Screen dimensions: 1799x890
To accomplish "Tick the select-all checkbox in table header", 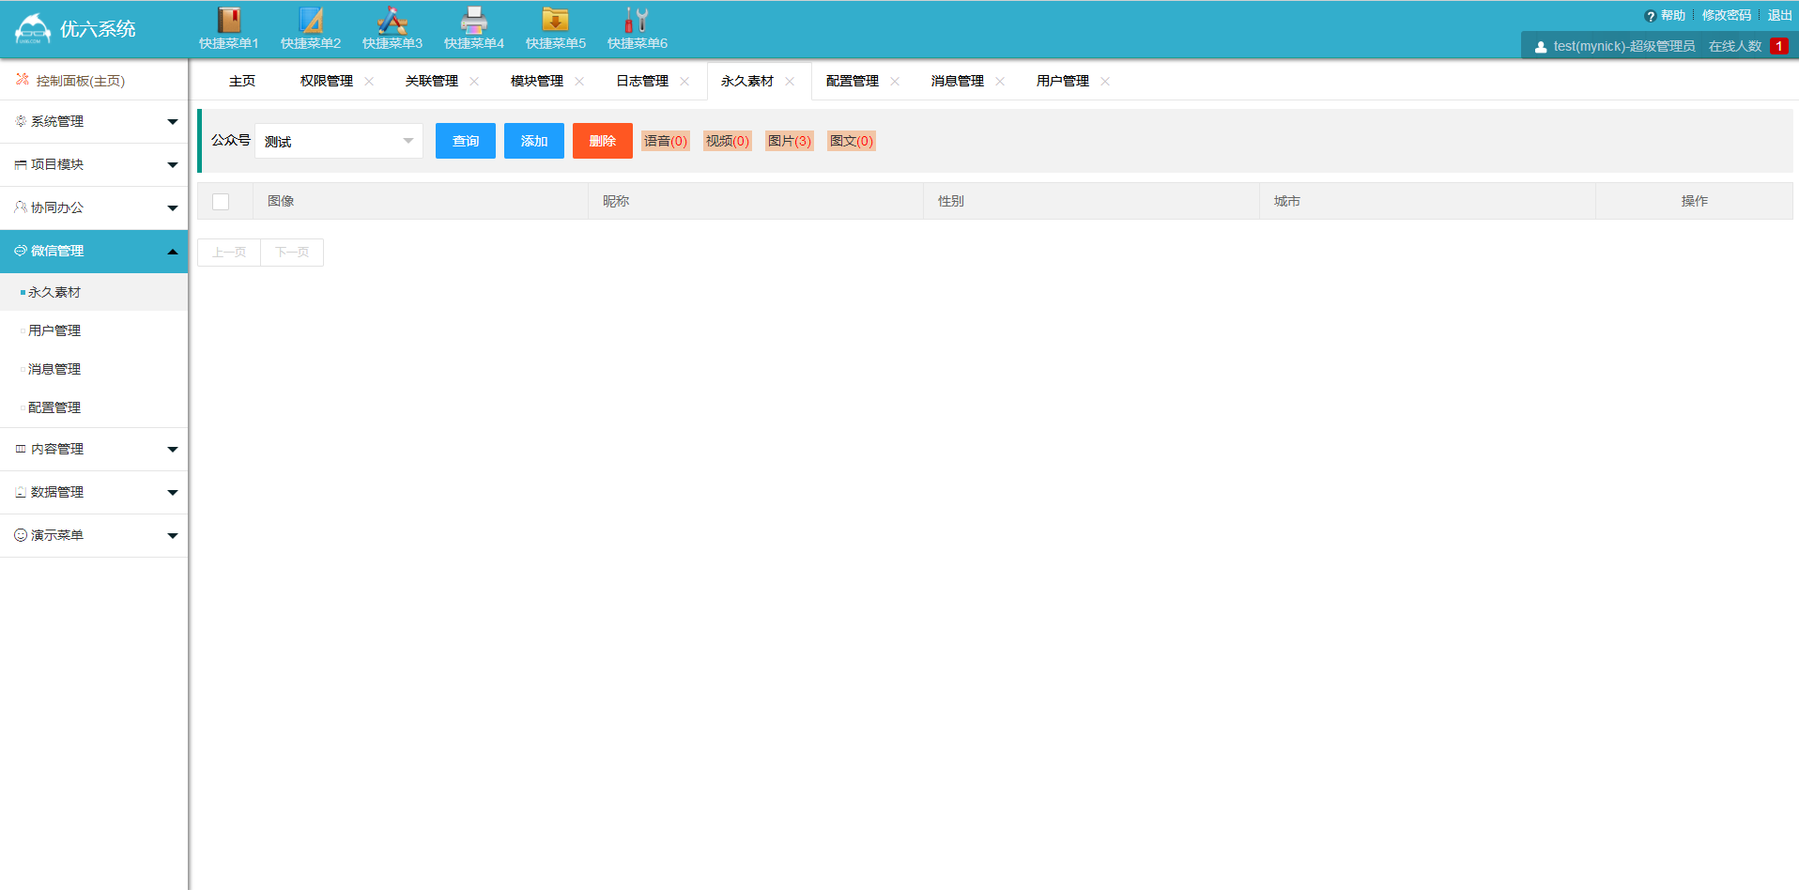I will [x=221, y=202].
